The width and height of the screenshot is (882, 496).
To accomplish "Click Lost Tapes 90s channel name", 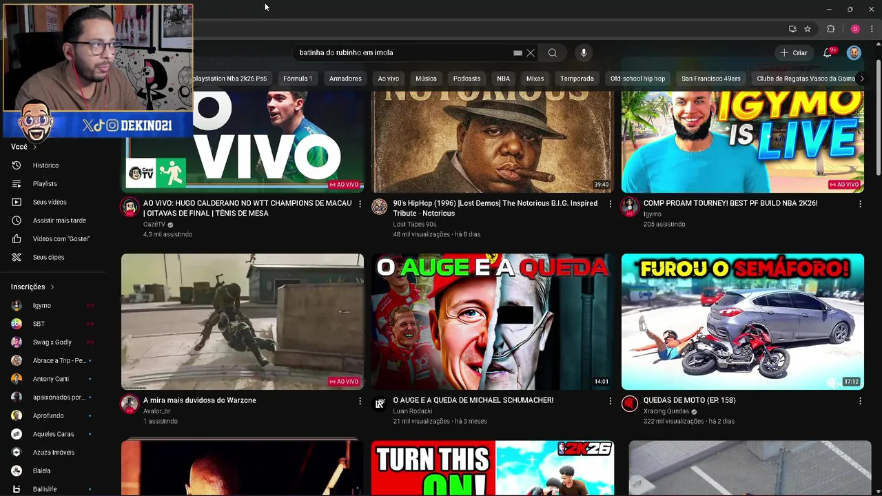I will [415, 225].
